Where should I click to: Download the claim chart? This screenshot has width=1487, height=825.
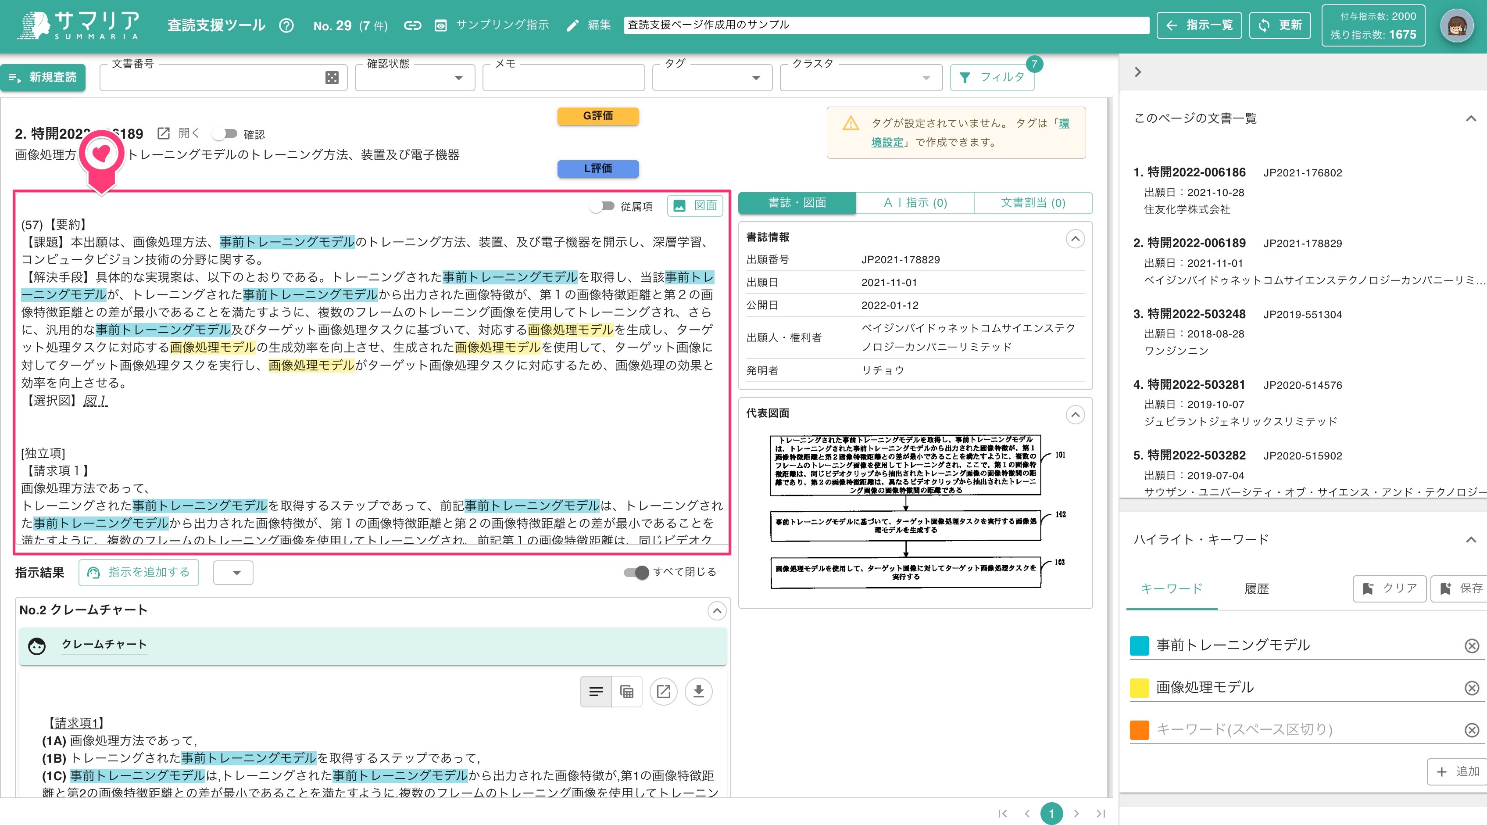(698, 691)
